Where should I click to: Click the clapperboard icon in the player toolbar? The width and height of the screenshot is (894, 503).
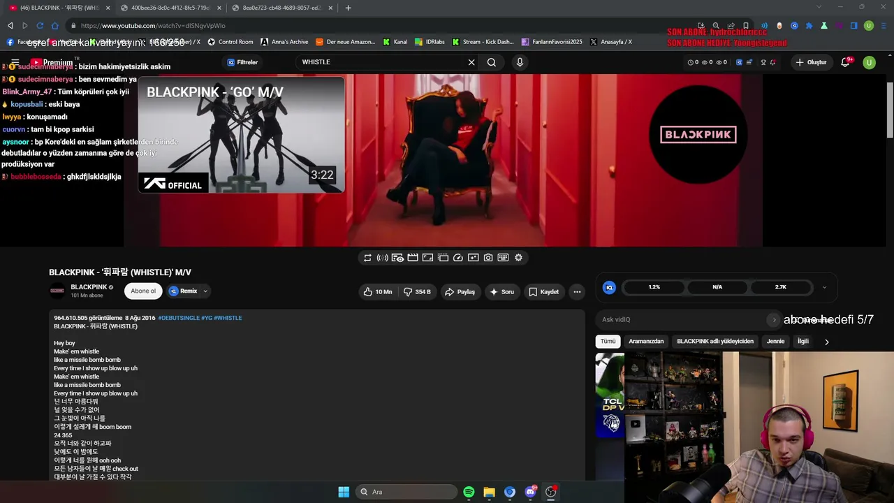[x=413, y=258]
